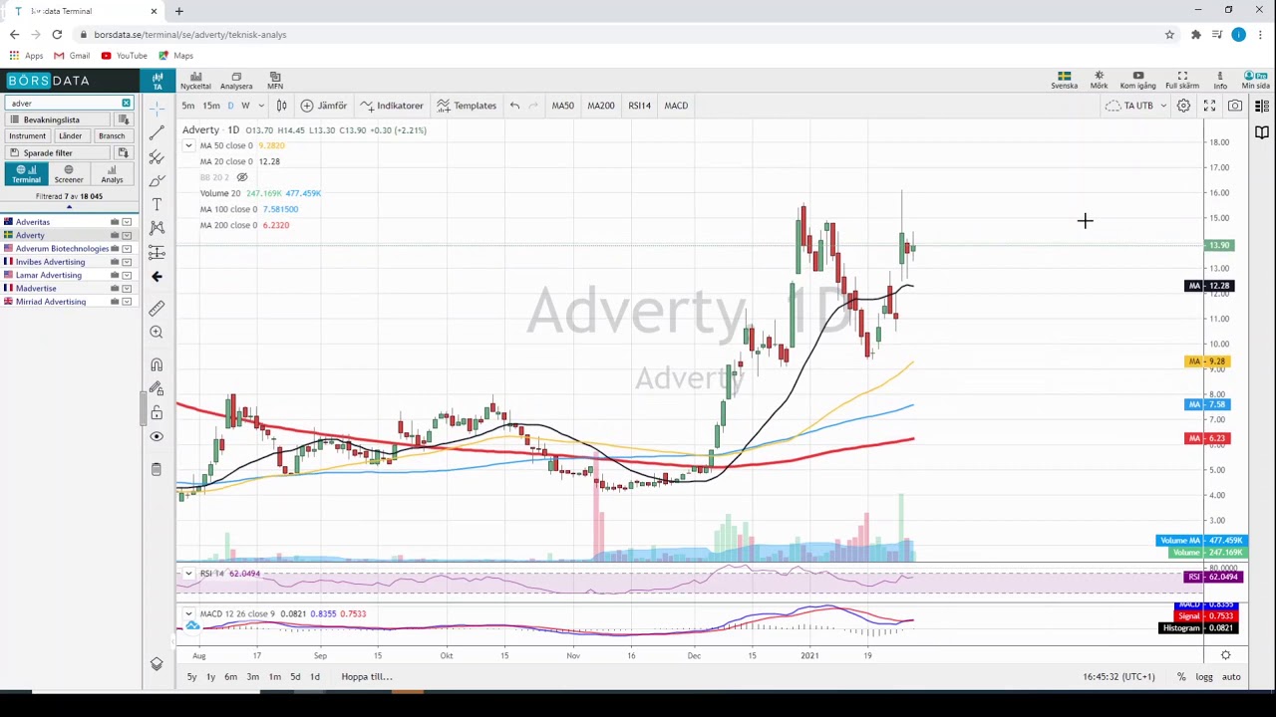Image resolution: width=1276 pixels, height=717 pixels.
Task: Select the crosshair cursor tool
Action: point(157,108)
